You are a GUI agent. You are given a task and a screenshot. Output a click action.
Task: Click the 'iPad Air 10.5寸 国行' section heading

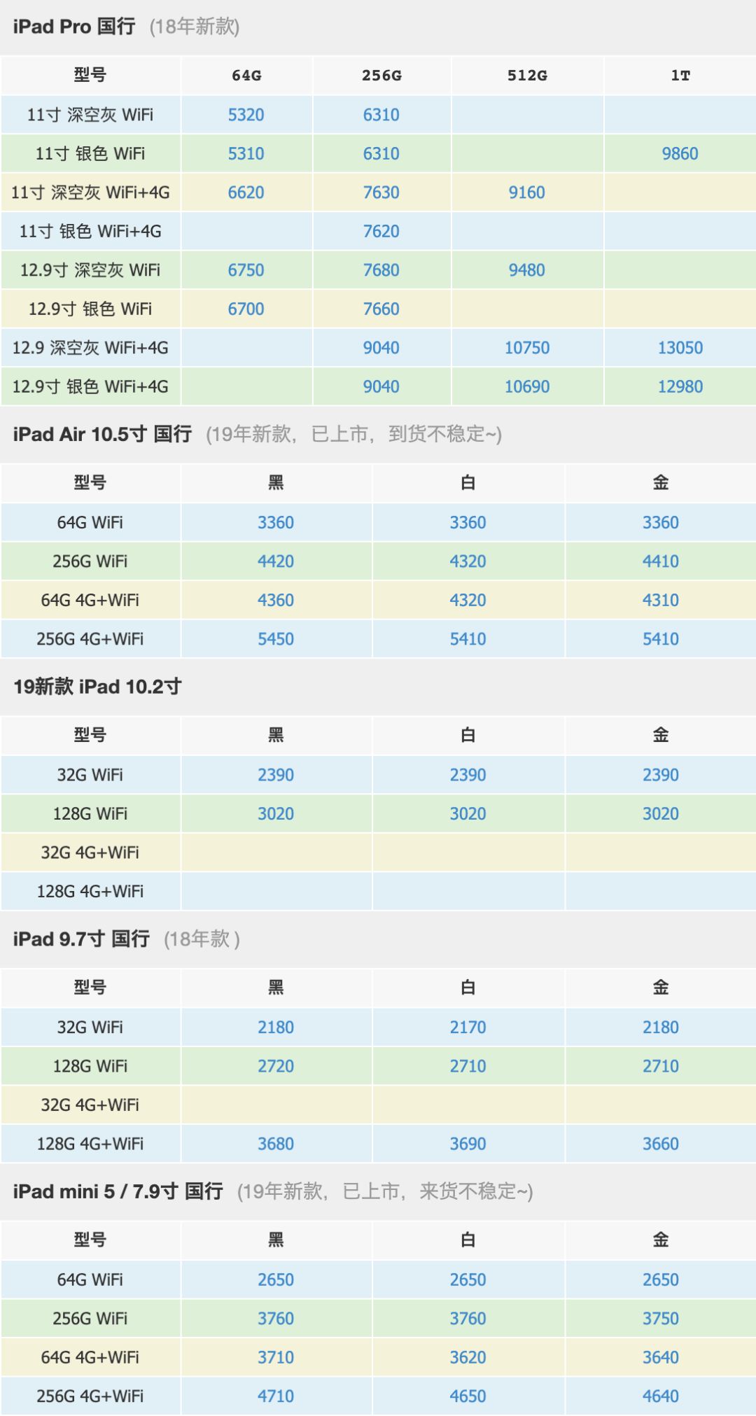pyautogui.click(x=102, y=435)
